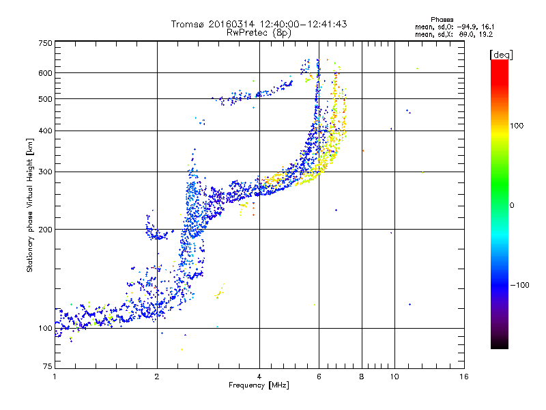Image resolution: width=546 pixels, height=410 pixels.
Task: Click the y-axis tick label '600'
Action: [45, 73]
